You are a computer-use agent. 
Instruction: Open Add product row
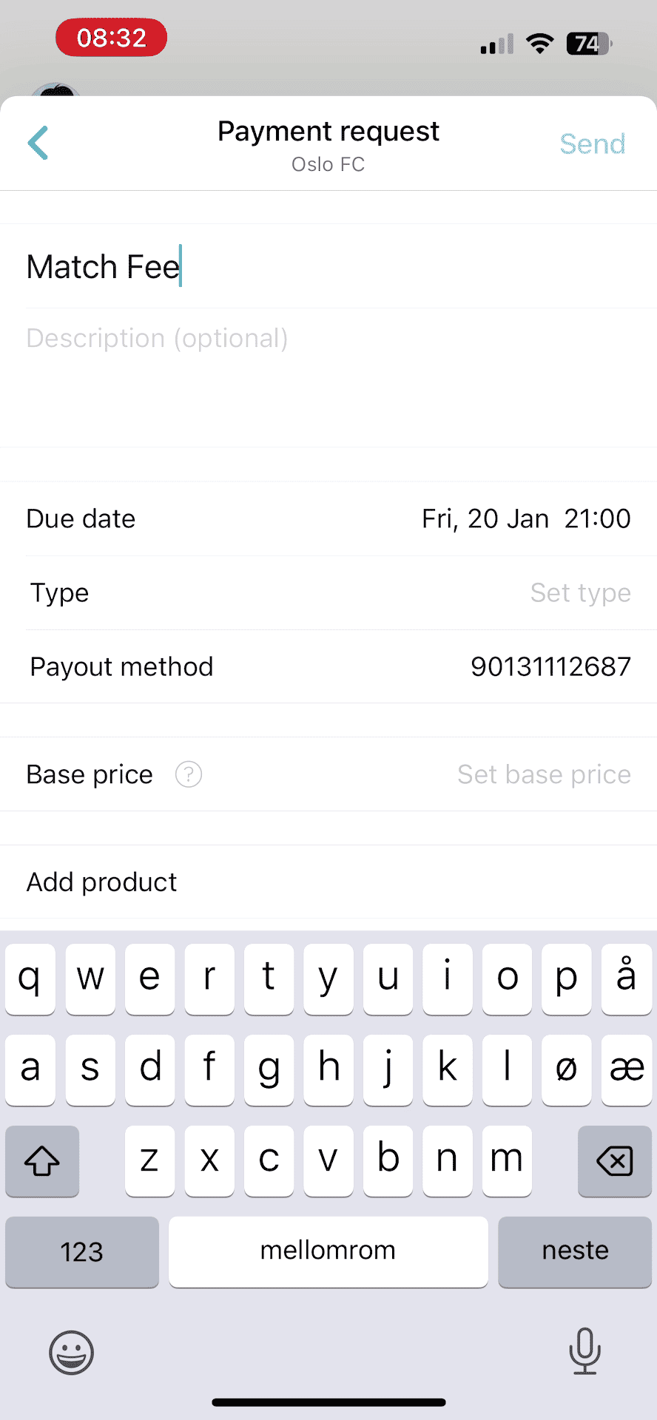(x=102, y=882)
